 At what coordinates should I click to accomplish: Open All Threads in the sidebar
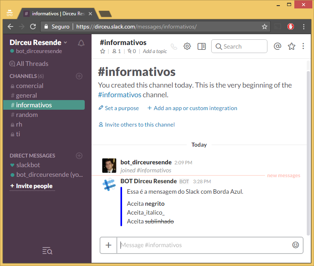tap(32, 63)
